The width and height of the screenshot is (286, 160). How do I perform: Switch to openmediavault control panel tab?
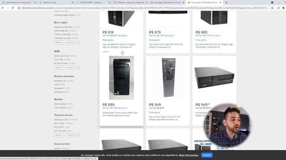click(19, 3)
